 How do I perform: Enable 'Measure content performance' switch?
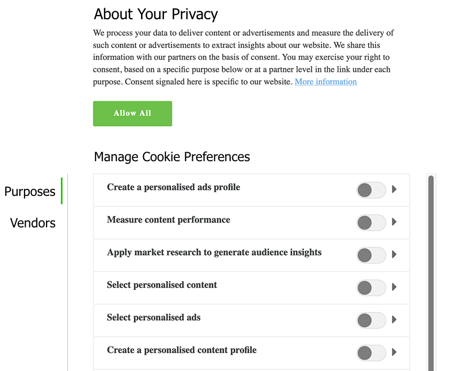point(371,223)
